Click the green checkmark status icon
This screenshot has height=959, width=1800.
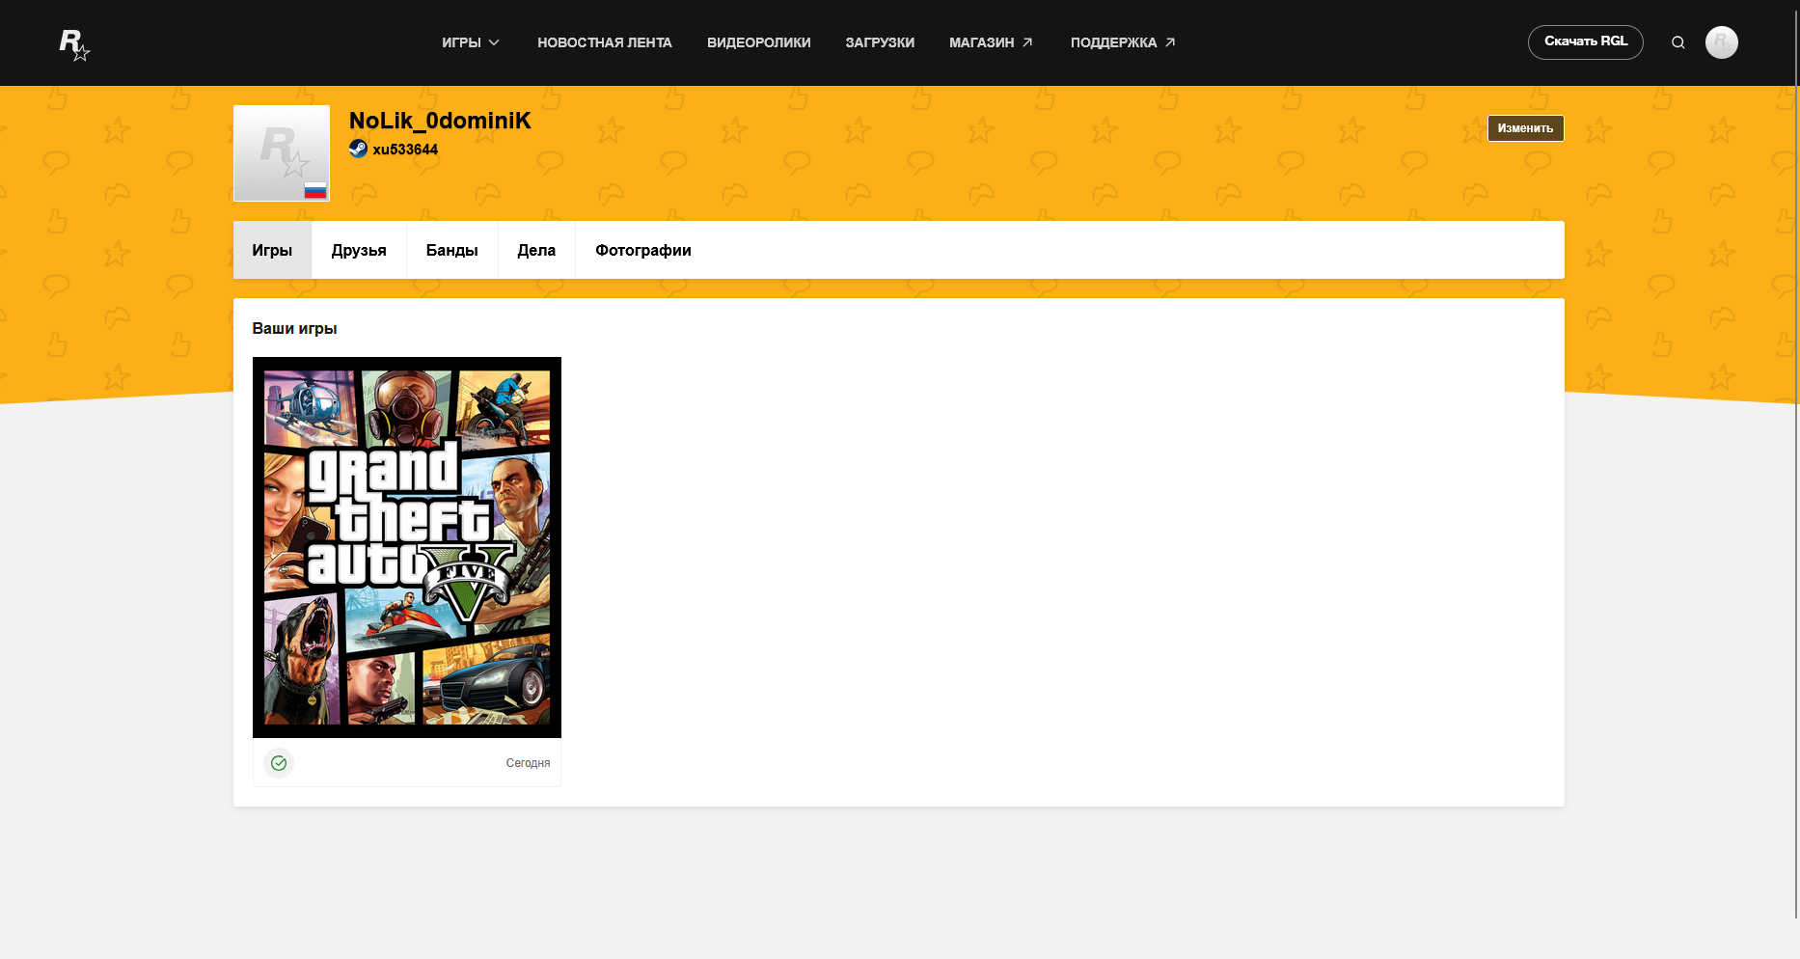coord(279,763)
